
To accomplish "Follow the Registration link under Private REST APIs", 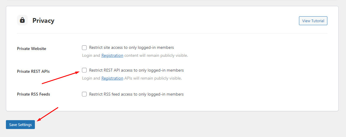I will point(112,78).
